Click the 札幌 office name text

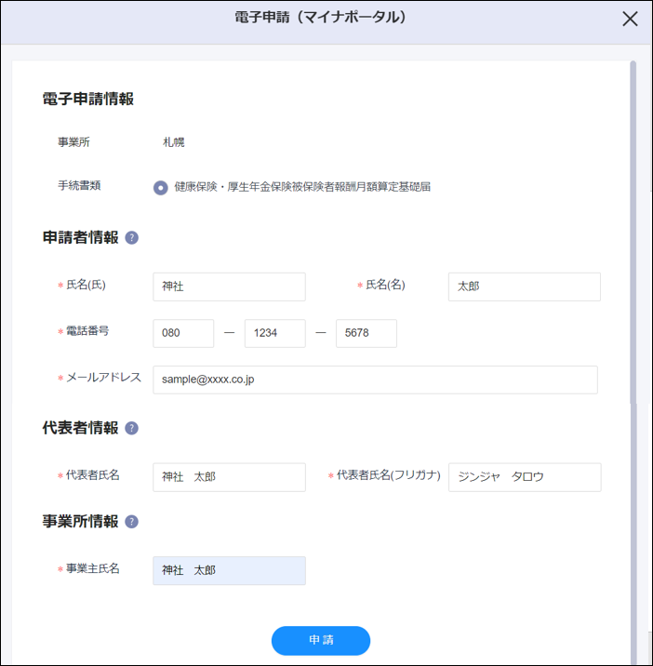pos(174,142)
